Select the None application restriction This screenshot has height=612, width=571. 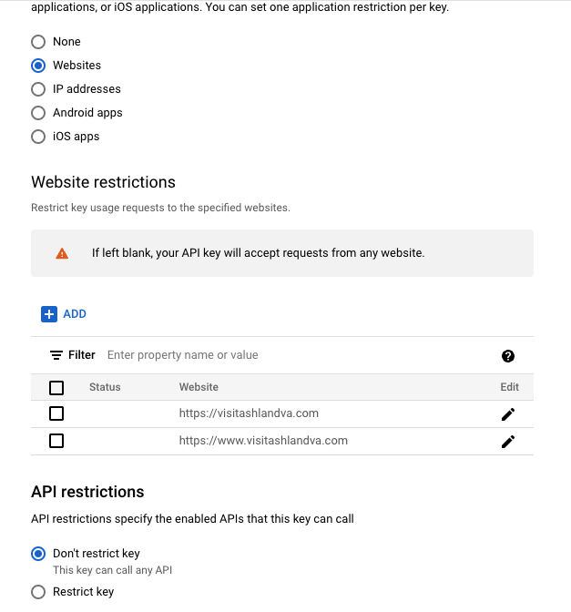point(38,42)
